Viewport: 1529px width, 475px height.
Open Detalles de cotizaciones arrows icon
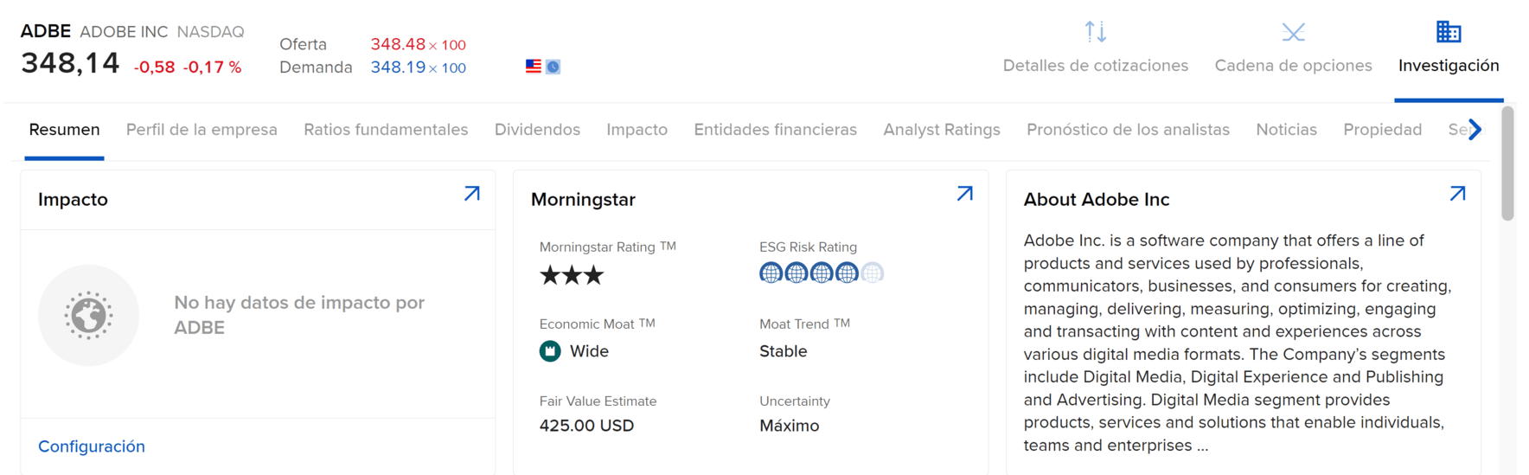tap(1095, 32)
